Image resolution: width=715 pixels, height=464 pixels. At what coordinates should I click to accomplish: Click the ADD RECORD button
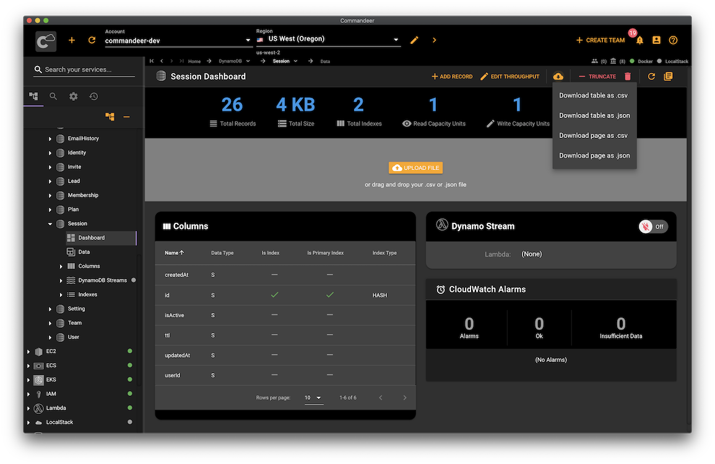point(451,77)
